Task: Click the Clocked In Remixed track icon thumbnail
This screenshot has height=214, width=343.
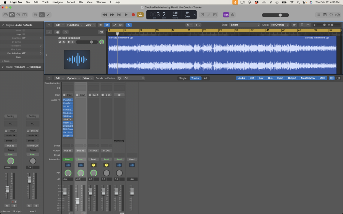Action: coord(77,59)
